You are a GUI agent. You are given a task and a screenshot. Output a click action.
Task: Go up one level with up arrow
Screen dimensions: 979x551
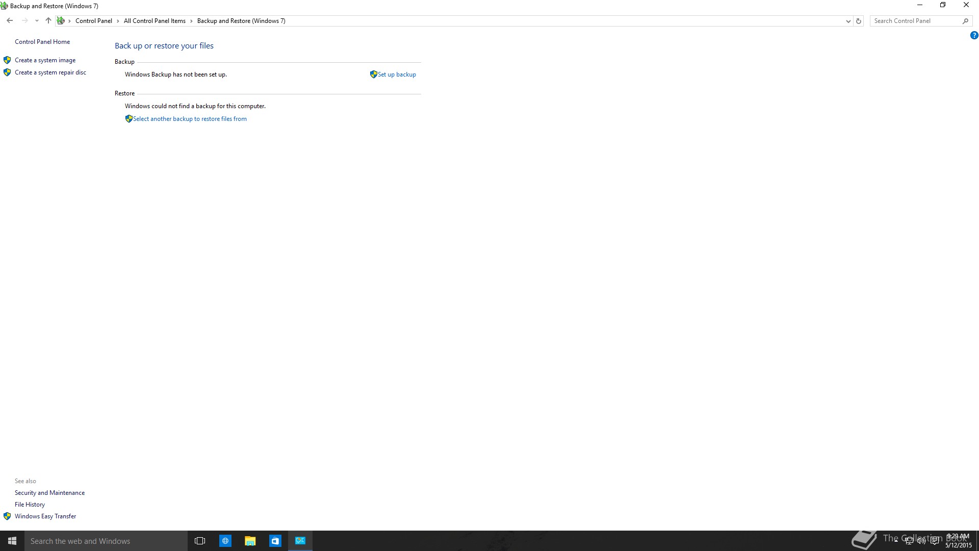48,21
